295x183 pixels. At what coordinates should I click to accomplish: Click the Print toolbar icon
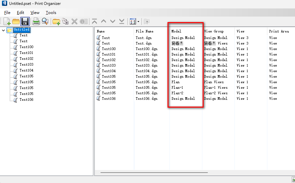(x=36, y=21)
